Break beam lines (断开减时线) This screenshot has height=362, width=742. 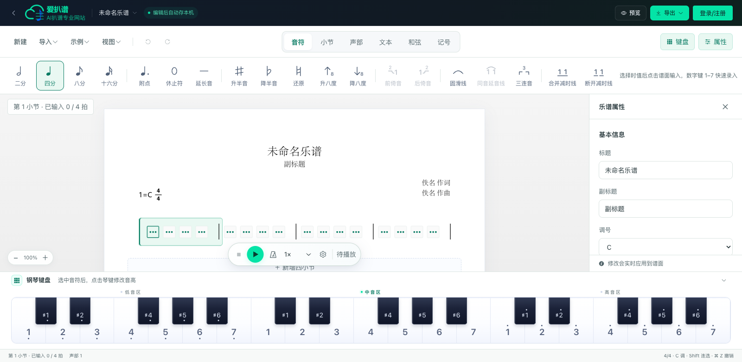[x=599, y=76]
